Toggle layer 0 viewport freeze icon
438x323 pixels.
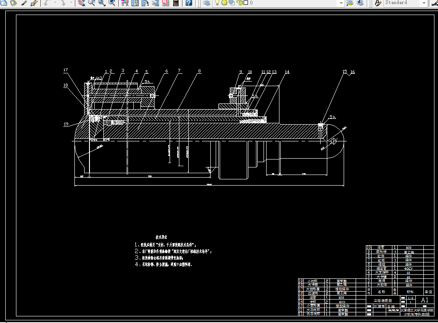[x=232, y=3]
